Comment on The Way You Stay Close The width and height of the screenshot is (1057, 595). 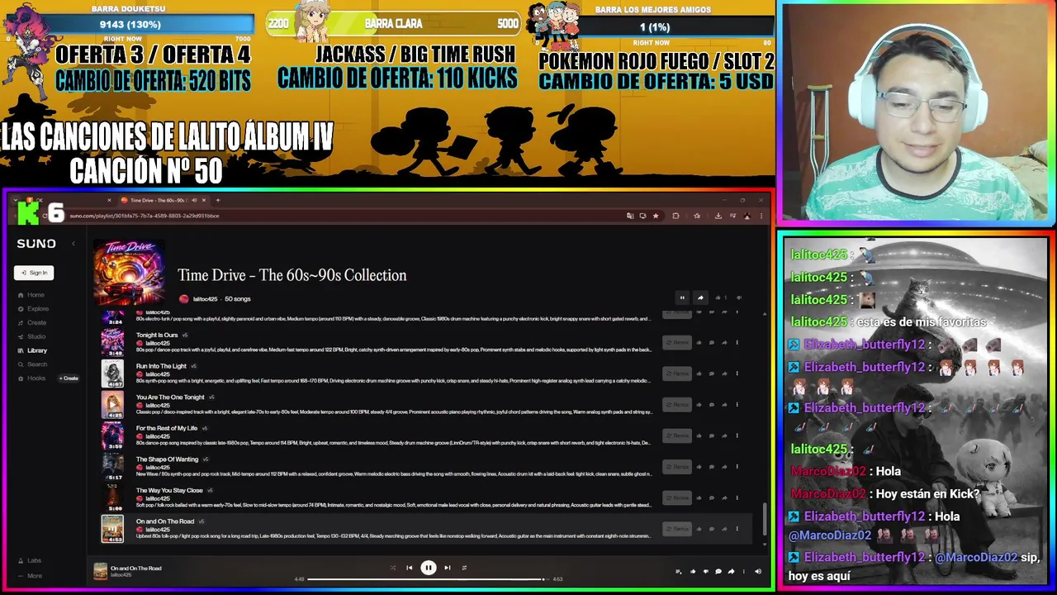[712, 497]
